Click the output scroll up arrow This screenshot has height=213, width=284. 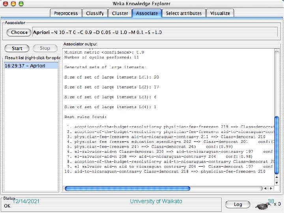(277, 177)
